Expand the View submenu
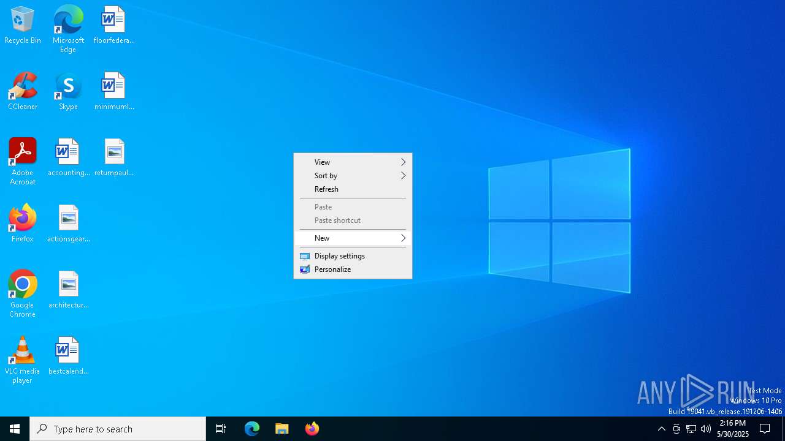This screenshot has width=785, height=441. (353, 162)
